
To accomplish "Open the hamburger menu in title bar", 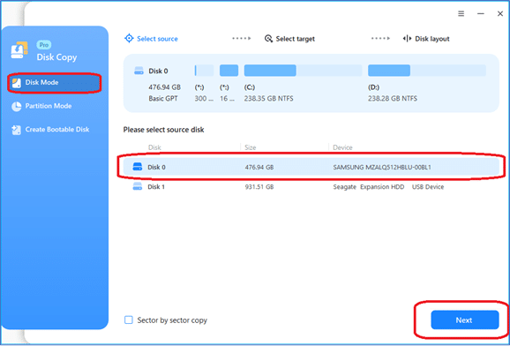I will (x=461, y=13).
